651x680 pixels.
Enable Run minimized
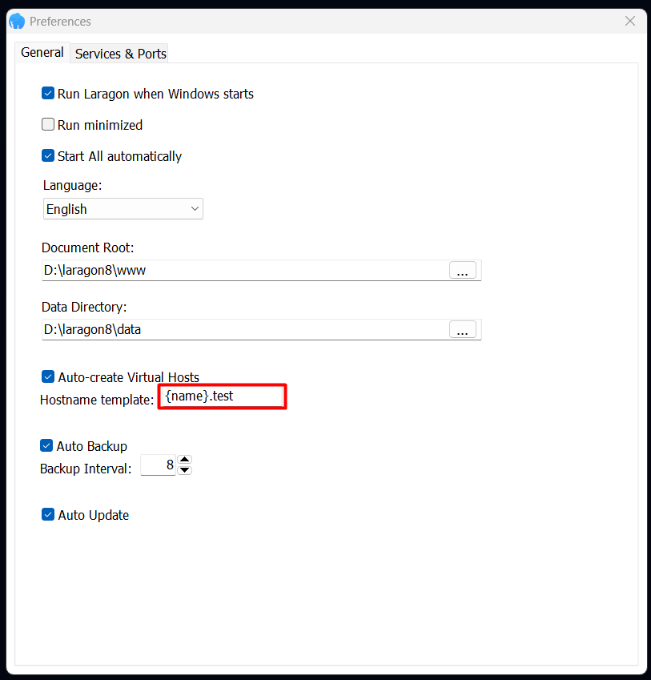click(47, 124)
